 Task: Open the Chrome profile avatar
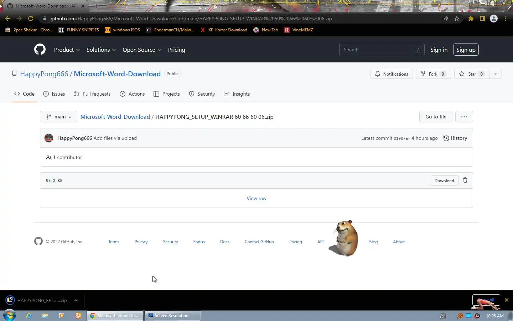click(494, 19)
